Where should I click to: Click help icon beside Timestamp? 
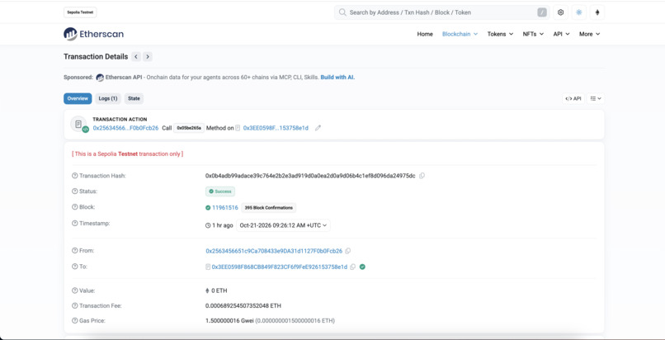pyautogui.click(x=75, y=224)
